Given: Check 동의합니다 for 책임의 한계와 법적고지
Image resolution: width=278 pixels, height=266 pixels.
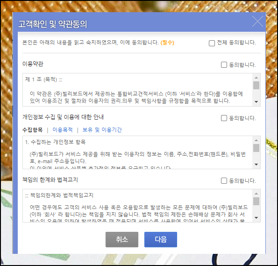Looking at the screenshot, I should 224,181.
